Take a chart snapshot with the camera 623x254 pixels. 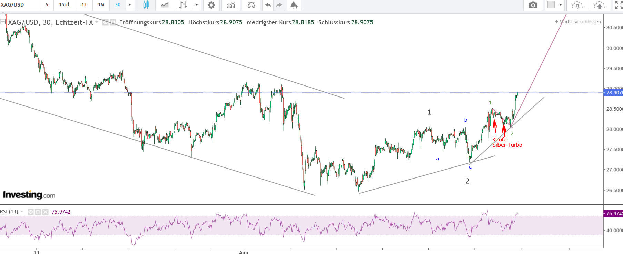pyautogui.click(x=533, y=5)
